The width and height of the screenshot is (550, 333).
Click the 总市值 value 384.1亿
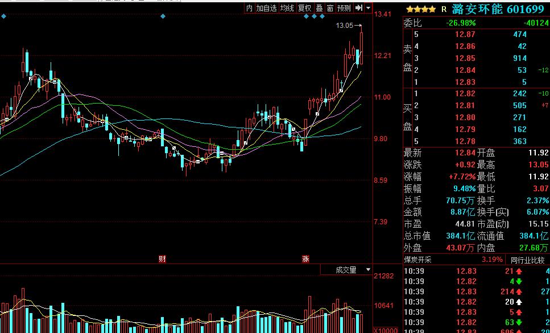[x=461, y=236]
